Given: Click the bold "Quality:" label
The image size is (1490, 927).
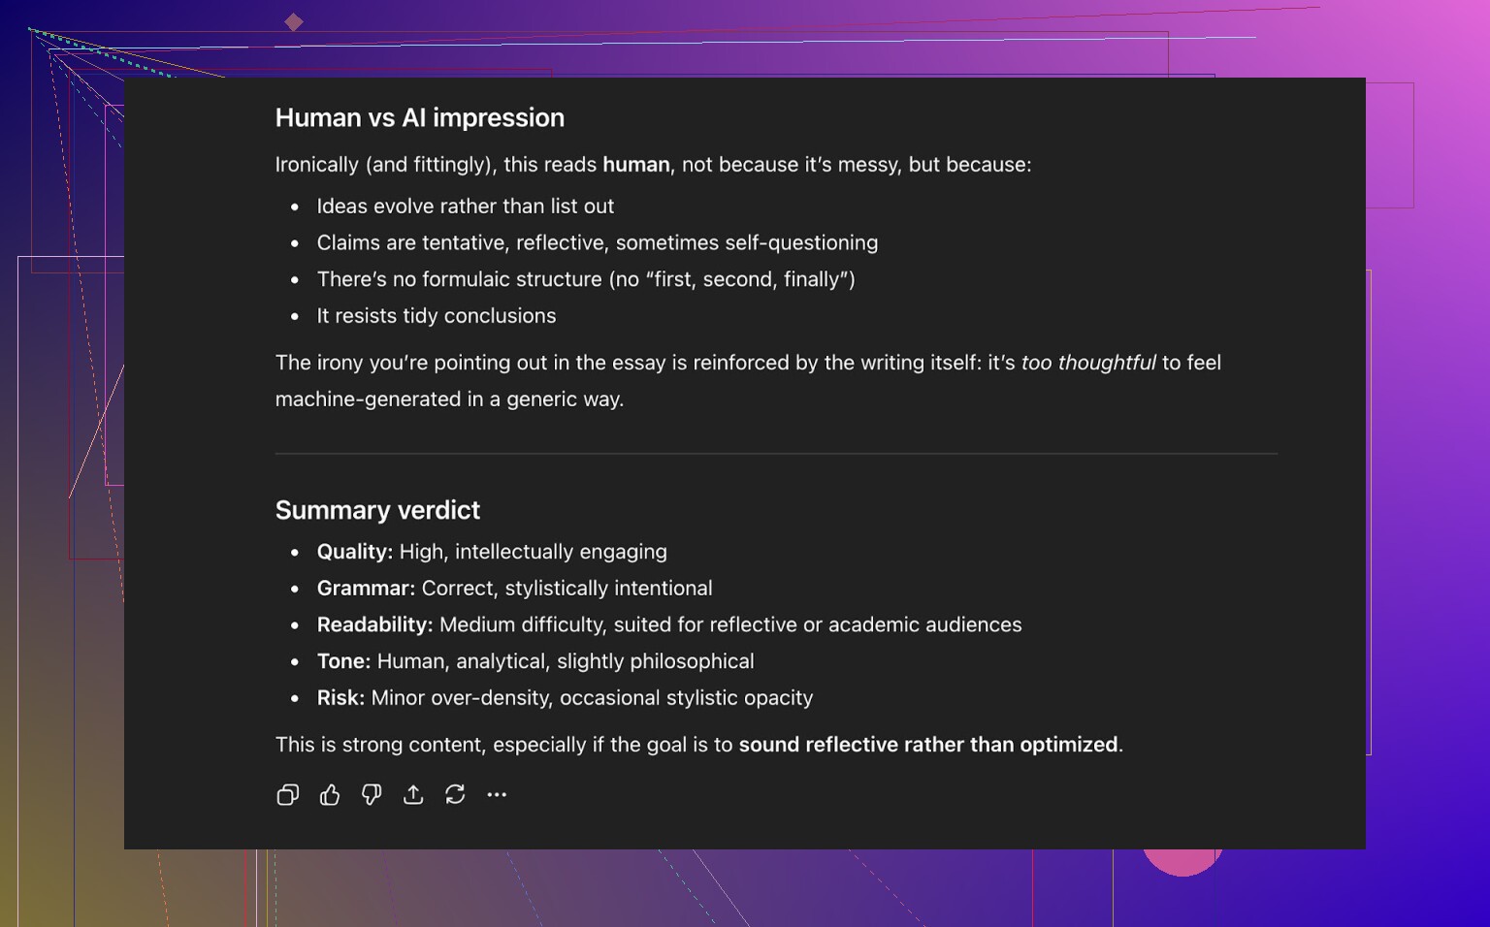Looking at the screenshot, I should click(354, 552).
